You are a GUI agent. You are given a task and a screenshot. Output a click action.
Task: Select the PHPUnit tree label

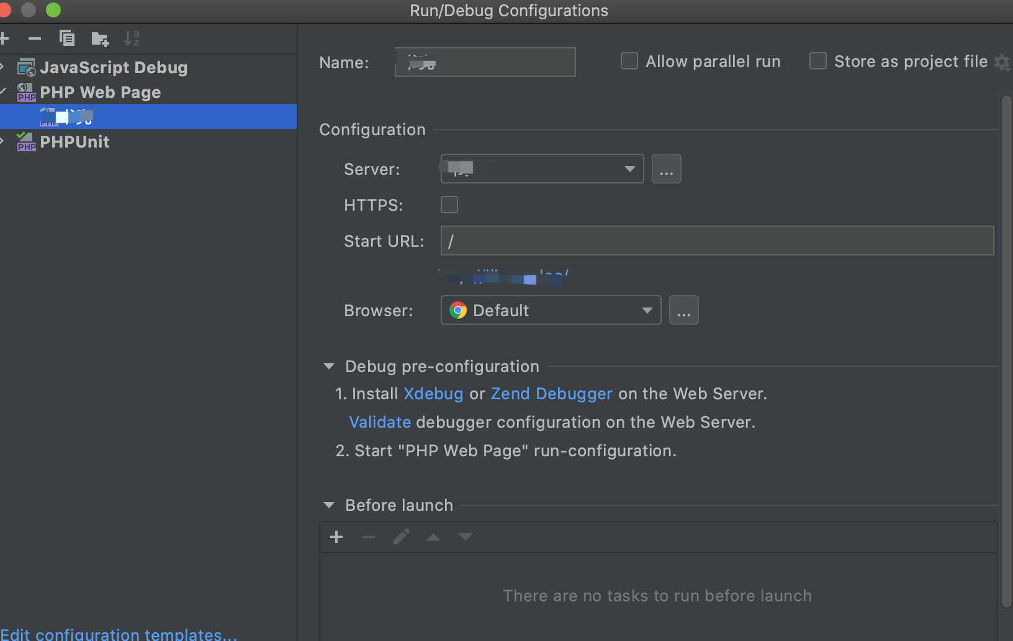click(x=74, y=142)
